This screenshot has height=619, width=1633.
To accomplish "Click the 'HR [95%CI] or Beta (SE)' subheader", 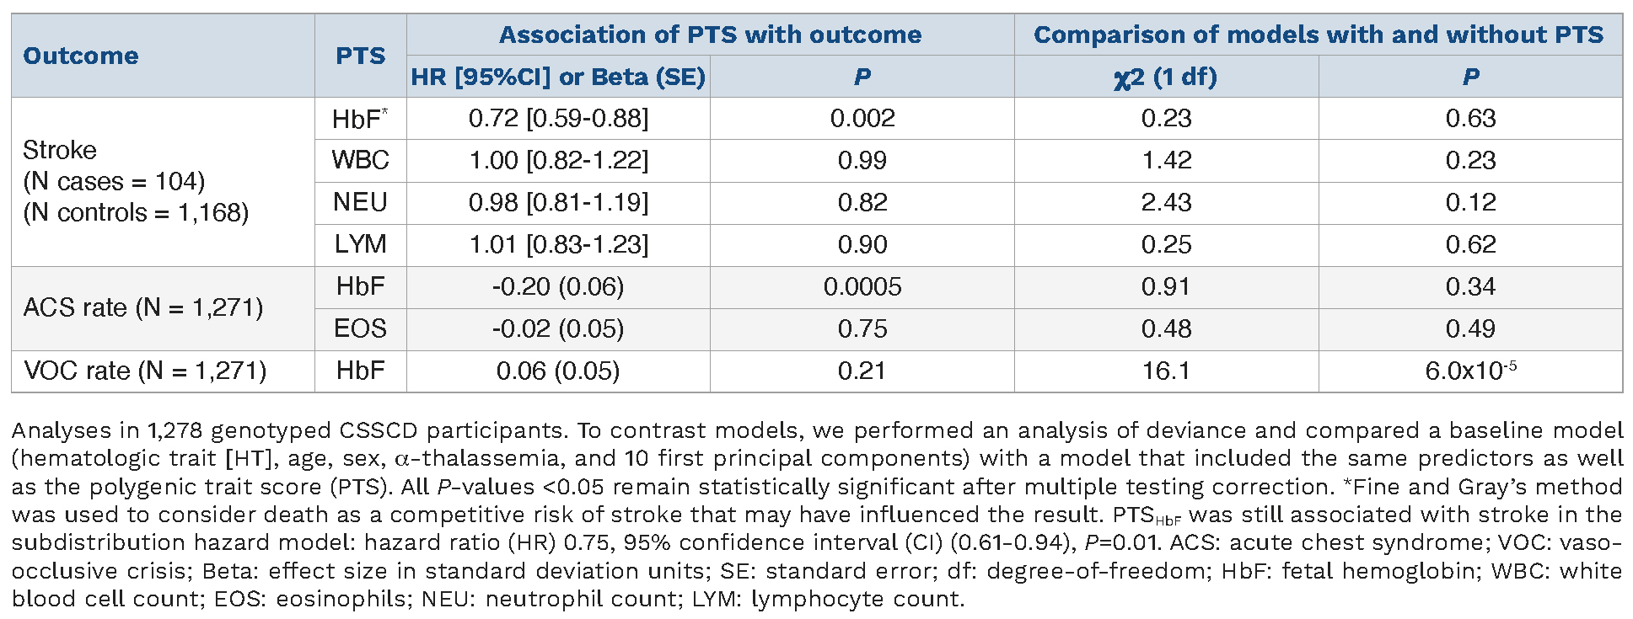I will [558, 77].
